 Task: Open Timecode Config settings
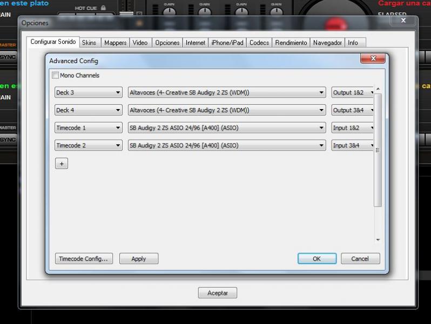[84, 259]
